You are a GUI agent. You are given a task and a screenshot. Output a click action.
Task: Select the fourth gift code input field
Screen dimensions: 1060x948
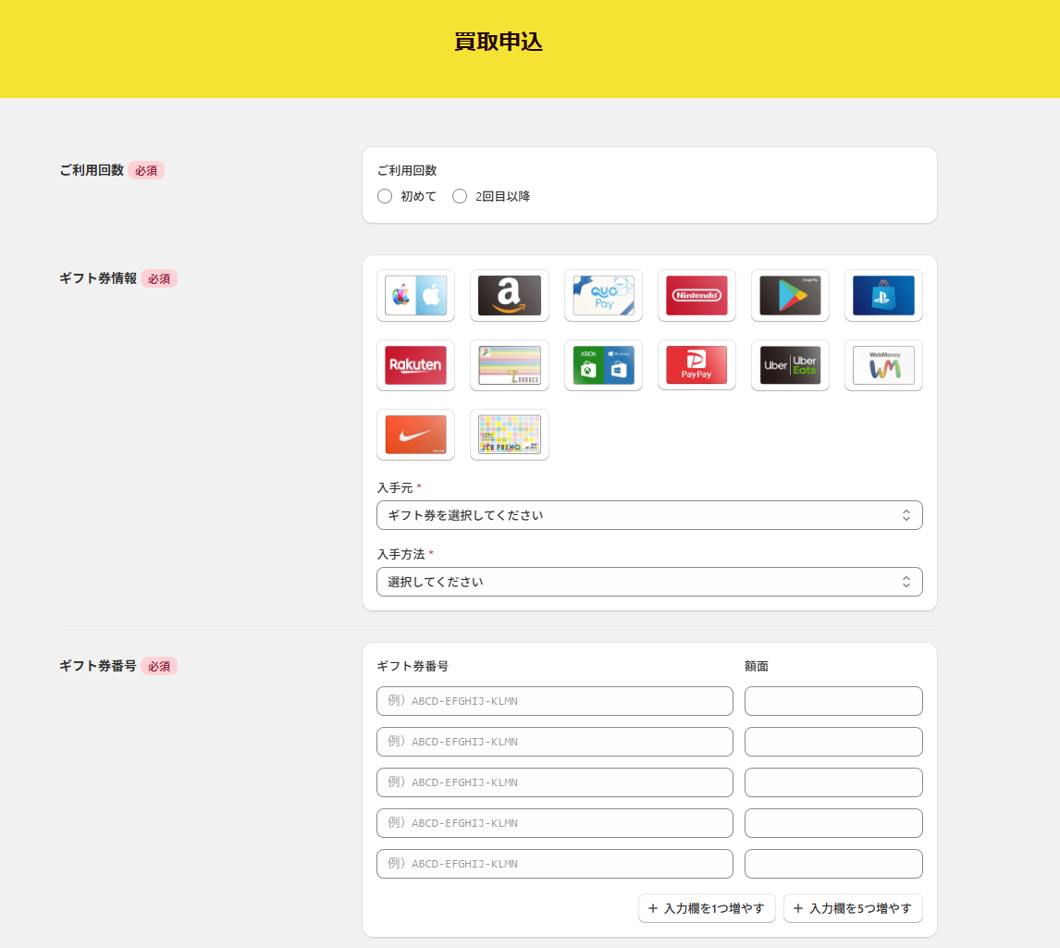click(555, 823)
